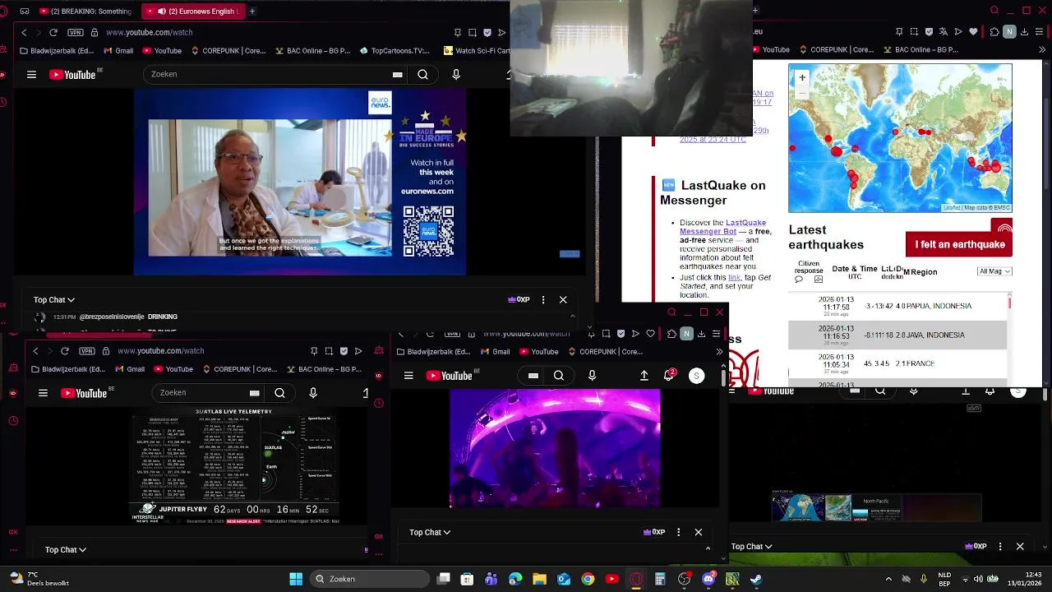Screen dimensions: 1052x592
Task: Expand the Top Chat dropdown in the bottom-right window
Action: point(751,546)
